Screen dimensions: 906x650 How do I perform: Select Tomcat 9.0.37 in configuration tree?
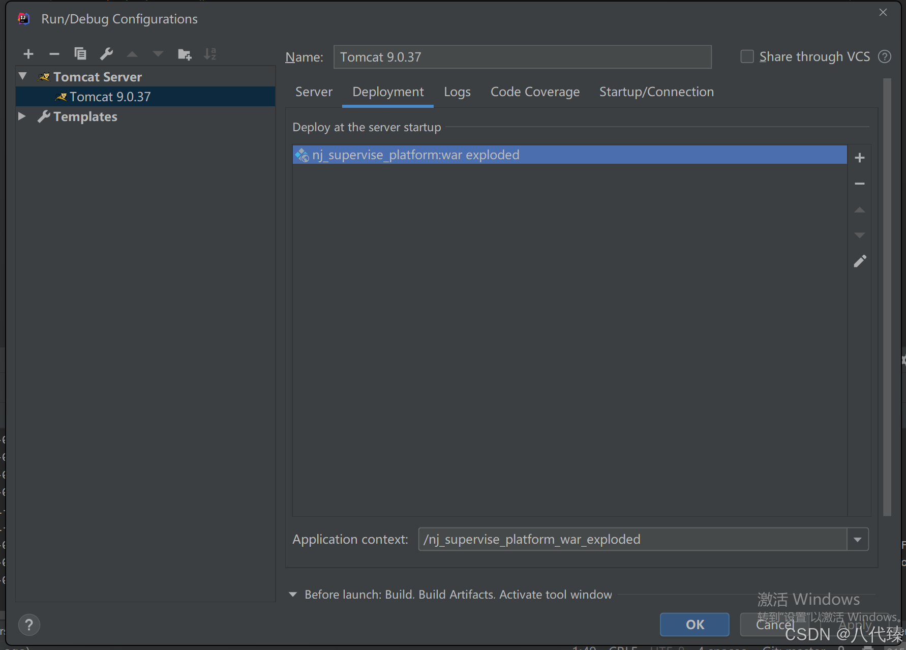point(145,97)
